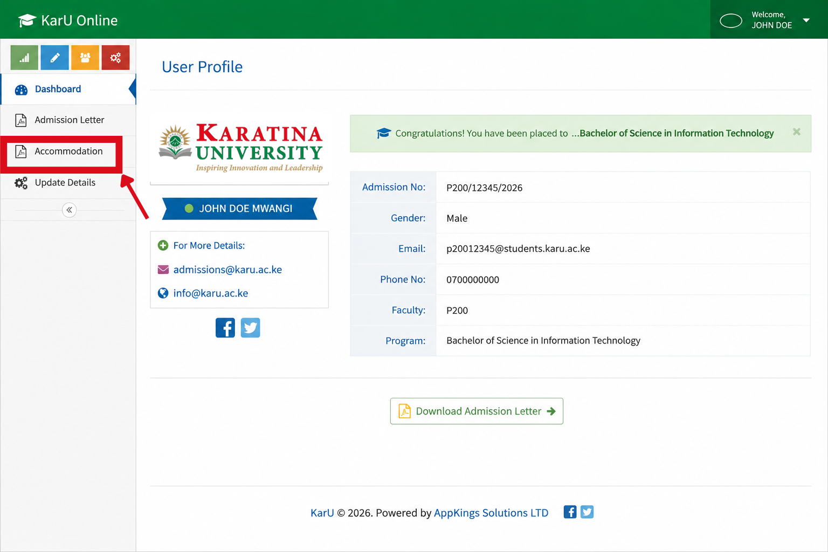Select the phone number 0700000000

473,280
